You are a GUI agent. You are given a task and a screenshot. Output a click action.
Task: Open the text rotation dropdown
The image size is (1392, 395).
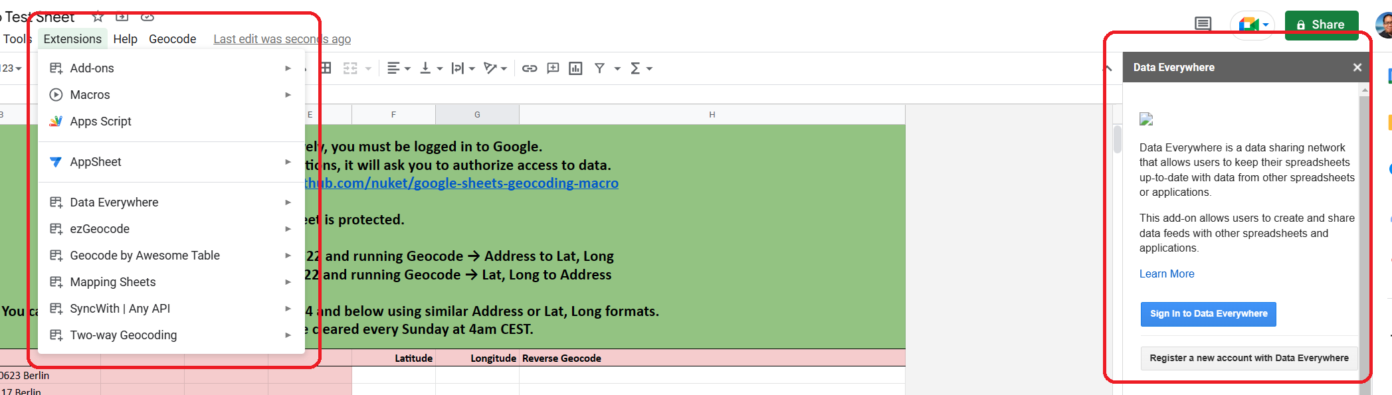pos(496,68)
